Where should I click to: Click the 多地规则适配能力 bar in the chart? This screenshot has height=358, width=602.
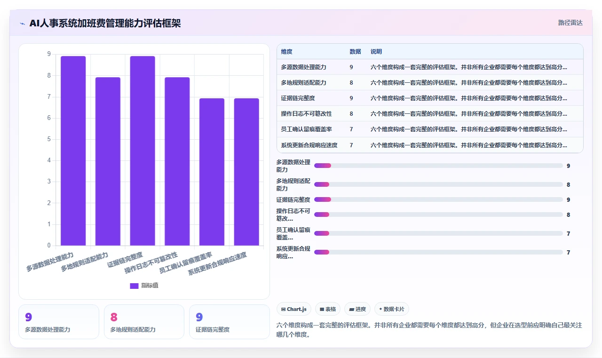click(108, 161)
